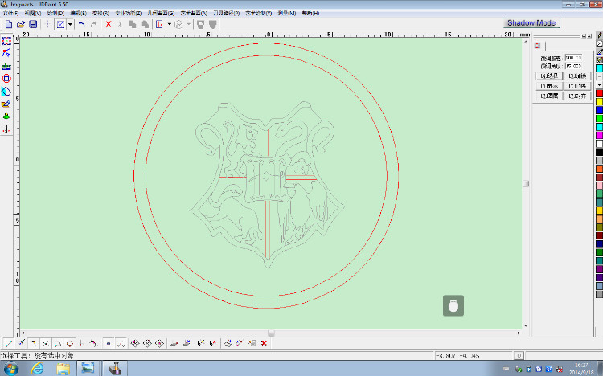Open the 帮助(H) menu

click(x=310, y=14)
